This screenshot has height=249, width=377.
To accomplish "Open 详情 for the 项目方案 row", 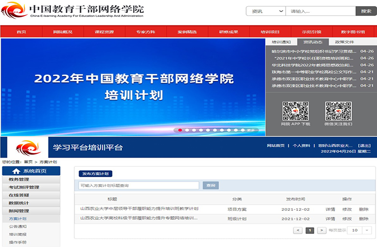I will (x=330, y=209).
